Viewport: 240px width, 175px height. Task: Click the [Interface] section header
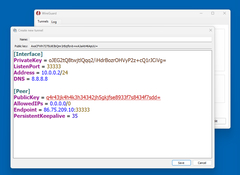tap(28, 54)
